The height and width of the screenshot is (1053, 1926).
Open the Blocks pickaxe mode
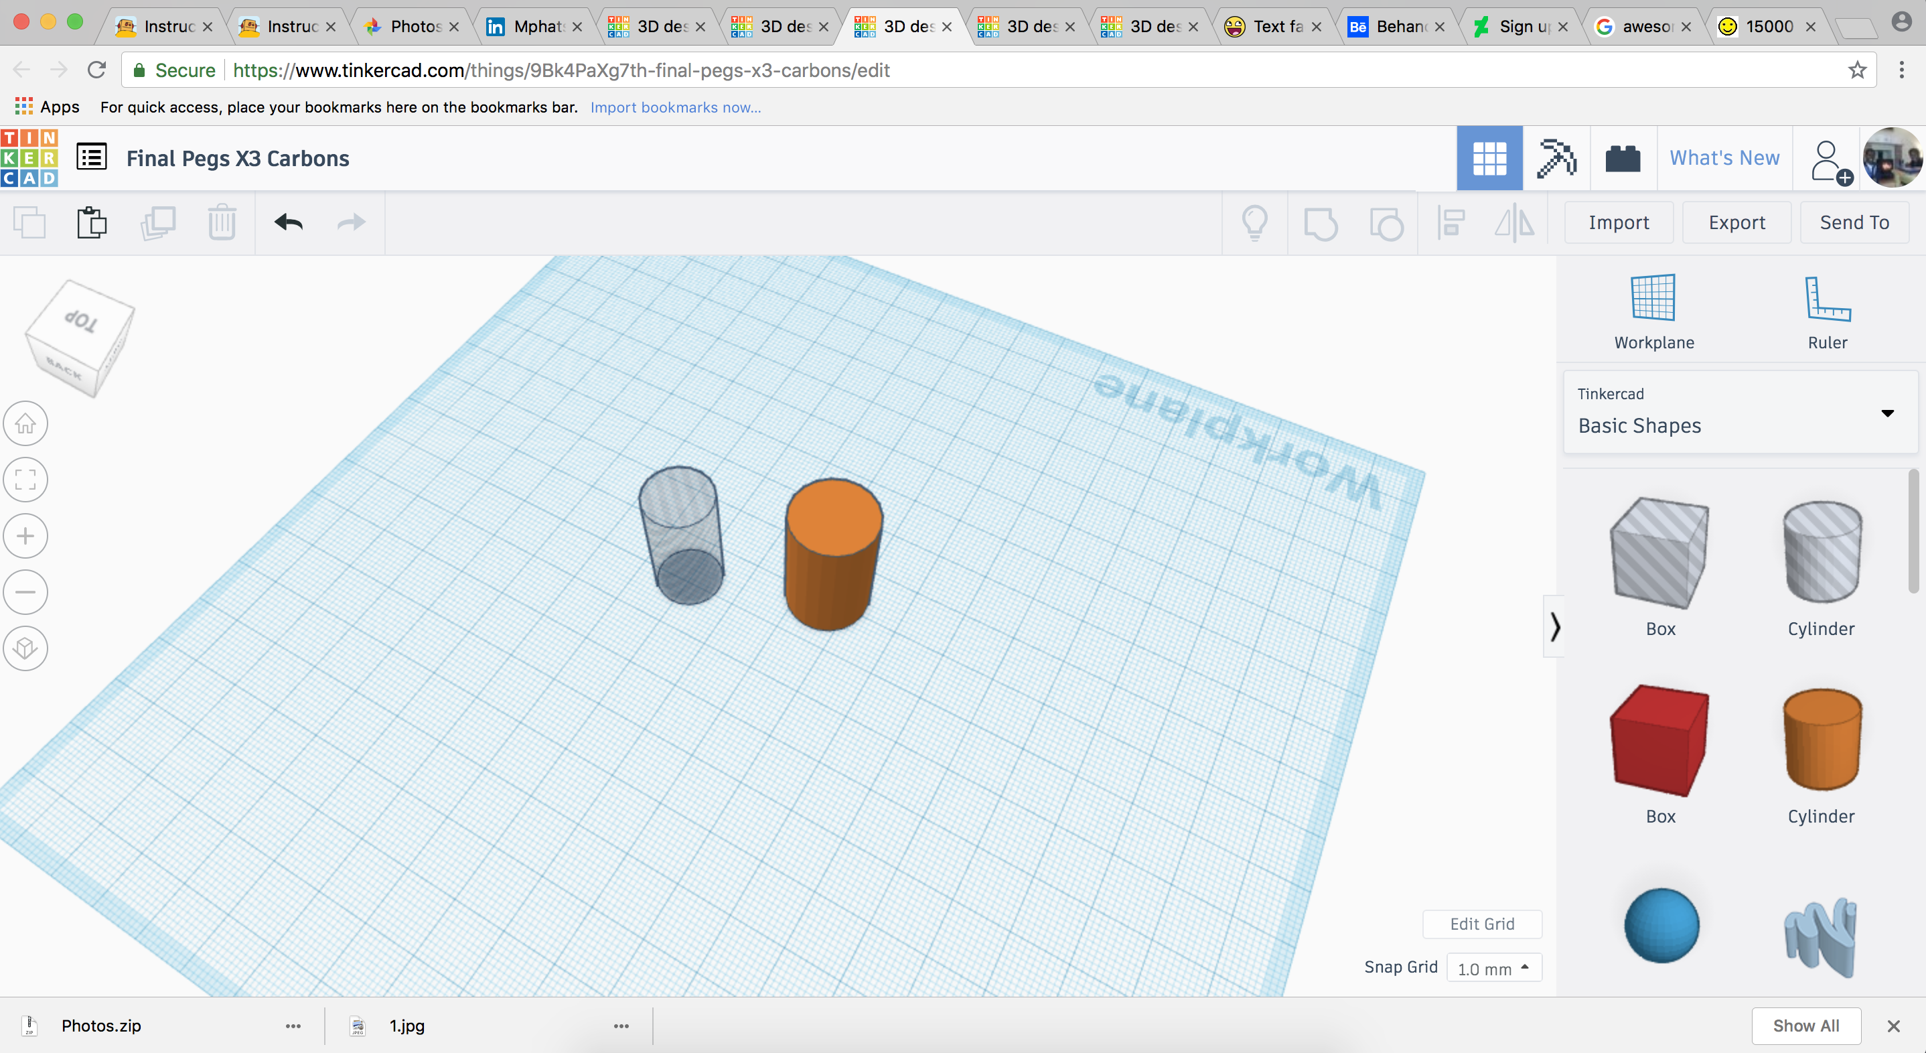coord(1556,159)
